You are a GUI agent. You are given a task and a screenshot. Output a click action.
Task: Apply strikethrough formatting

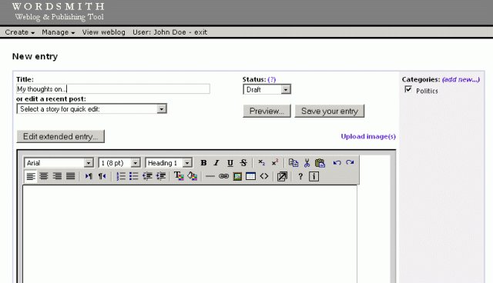click(243, 163)
